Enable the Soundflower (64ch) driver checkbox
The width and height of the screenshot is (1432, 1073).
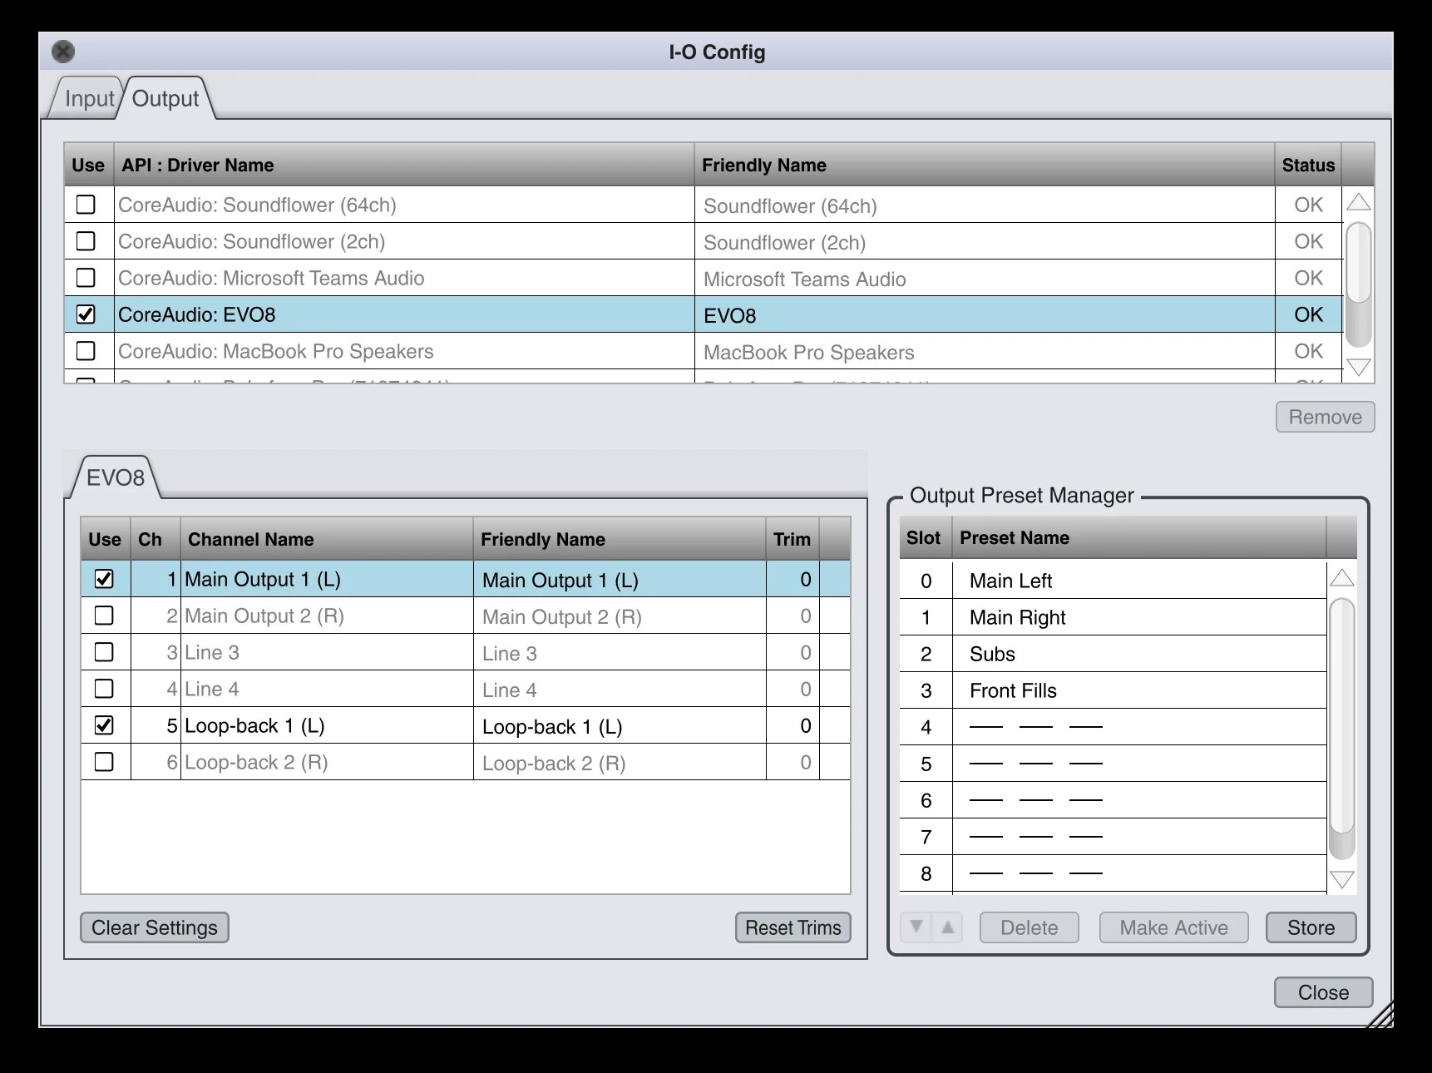(x=86, y=205)
